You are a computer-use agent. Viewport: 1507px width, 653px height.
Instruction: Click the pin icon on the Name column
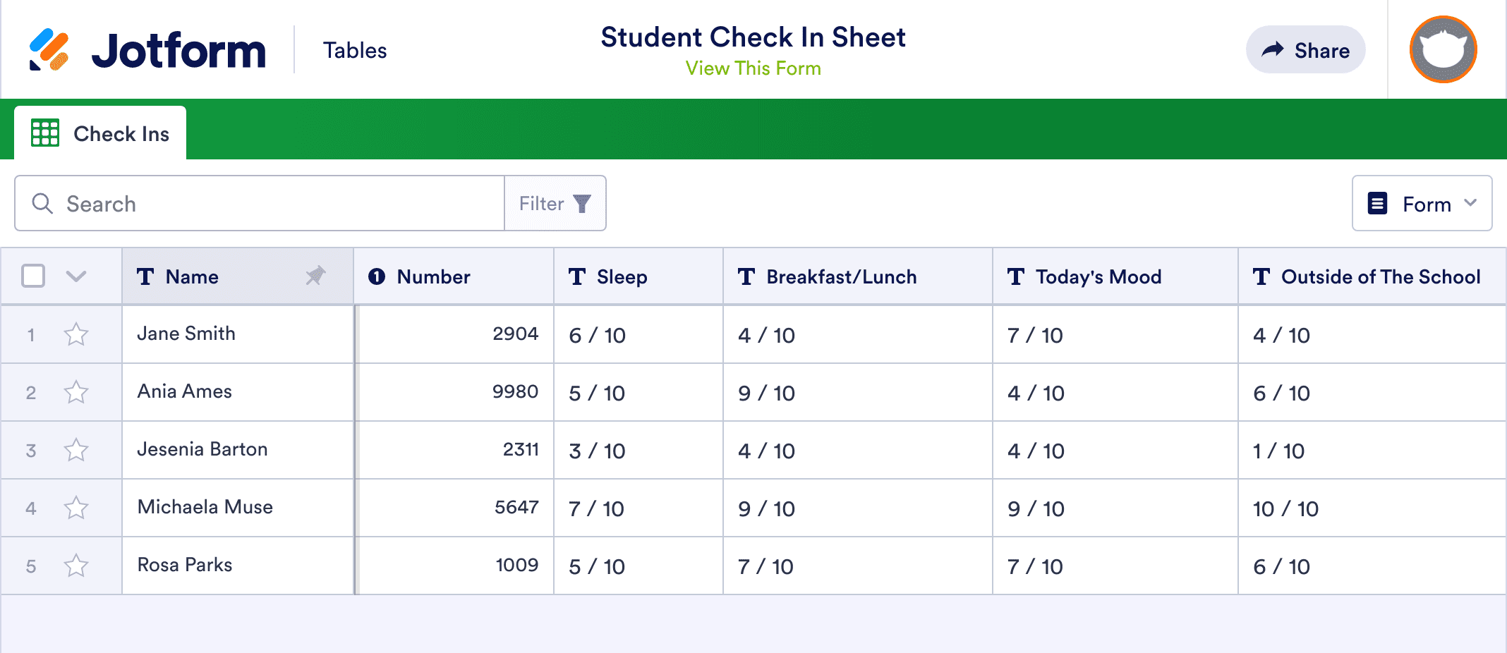pyautogui.click(x=315, y=276)
